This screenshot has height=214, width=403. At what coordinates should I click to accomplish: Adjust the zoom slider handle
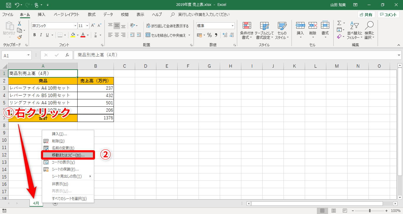(370, 210)
